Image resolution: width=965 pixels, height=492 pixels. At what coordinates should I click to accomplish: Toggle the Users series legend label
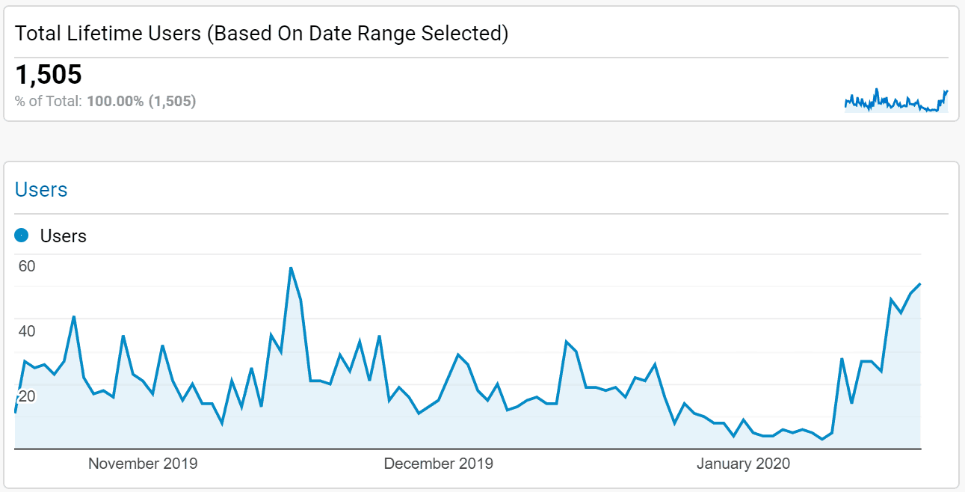[64, 236]
